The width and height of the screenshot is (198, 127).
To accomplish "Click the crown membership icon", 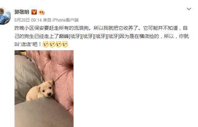I will point(42,12).
